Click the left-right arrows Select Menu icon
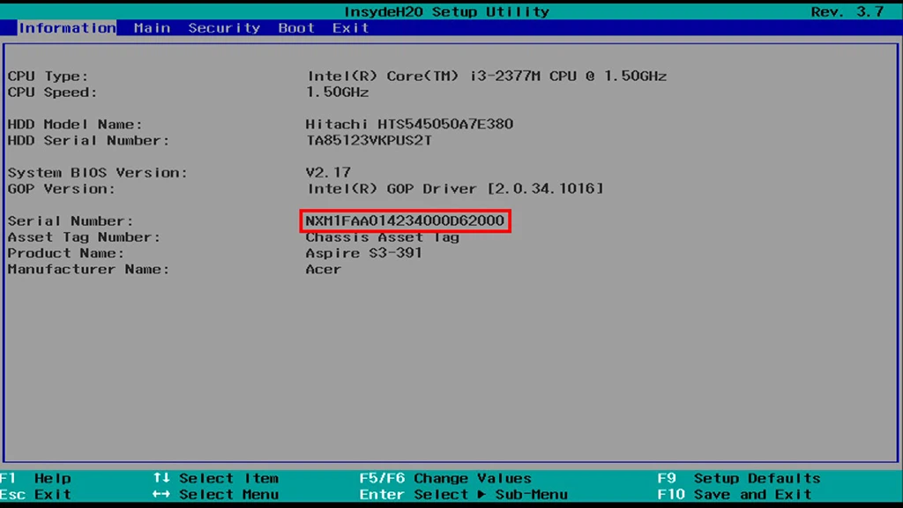903x508 pixels. (161, 494)
